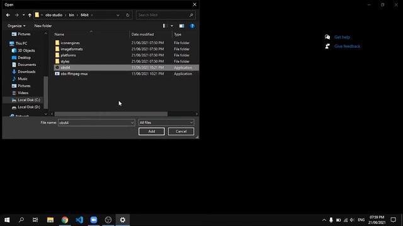Open Get help link in Settings window
The width and height of the screenshot is (403, 226).
pos(342,37)
